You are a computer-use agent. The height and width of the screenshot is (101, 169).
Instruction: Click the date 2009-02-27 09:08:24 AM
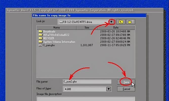(x=115, y=42)
